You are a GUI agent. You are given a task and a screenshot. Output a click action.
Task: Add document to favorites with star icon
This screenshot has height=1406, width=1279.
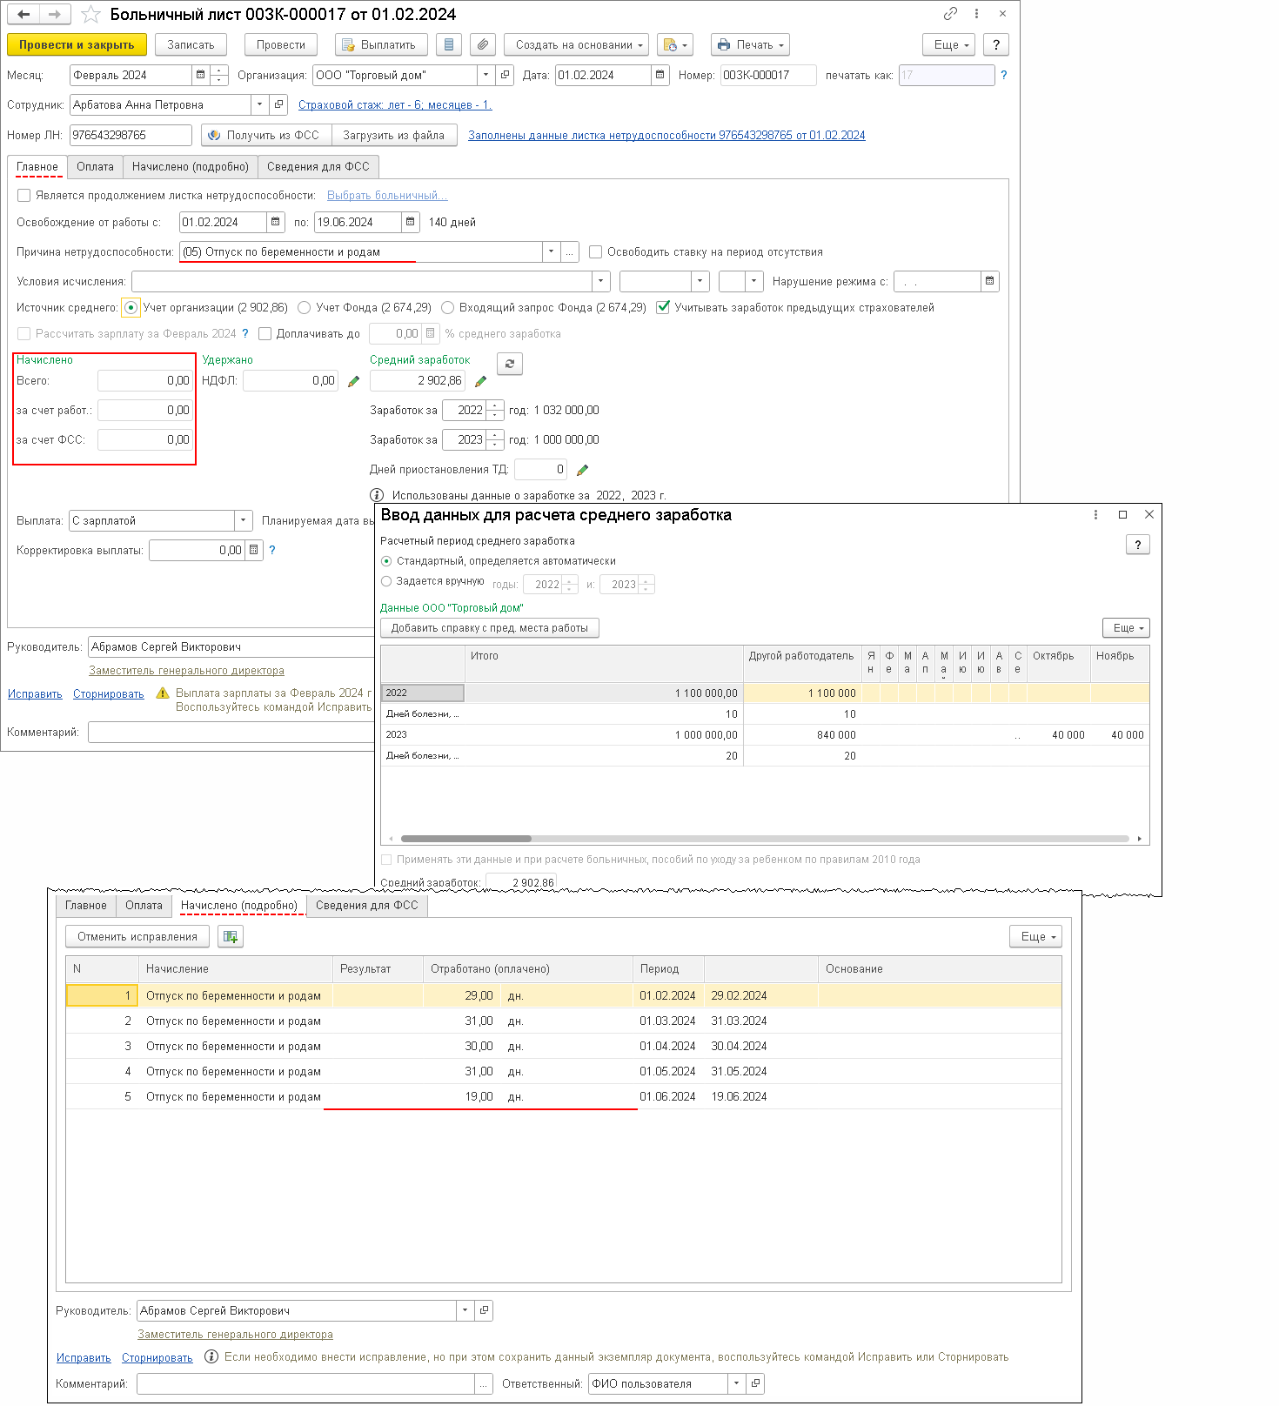(91, 15)
